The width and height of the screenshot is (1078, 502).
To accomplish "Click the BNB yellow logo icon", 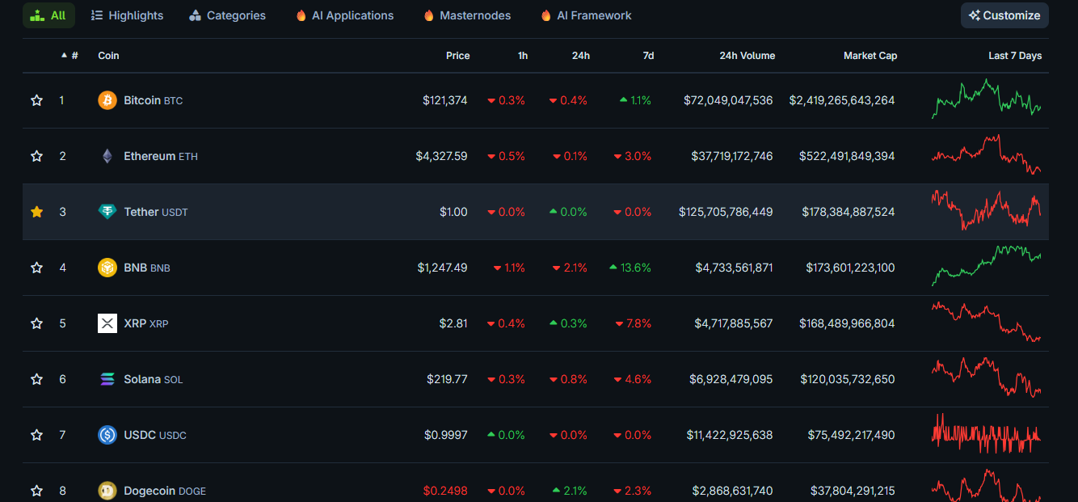I will 107,268.
